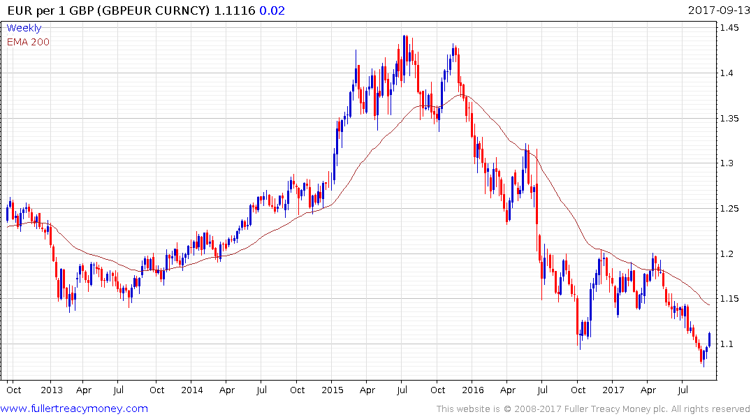Click the 2015 year label on time axis
This screenshot has height=419, width=751.
[333, 390]
